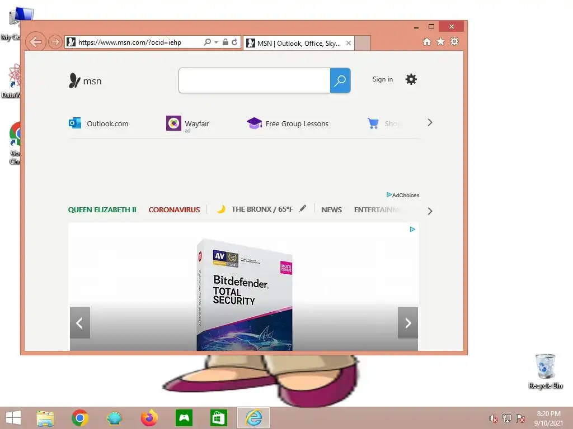Viewport: 573px width, 429px height.
Task: Refresh the page with the reload icon
Action: (234, 42)
